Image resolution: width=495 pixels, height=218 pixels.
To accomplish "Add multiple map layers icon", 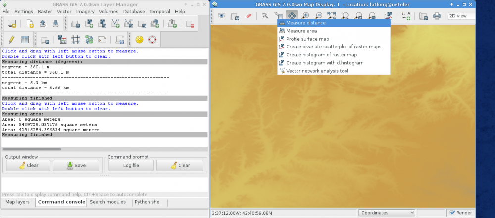I will click(75, 23).
